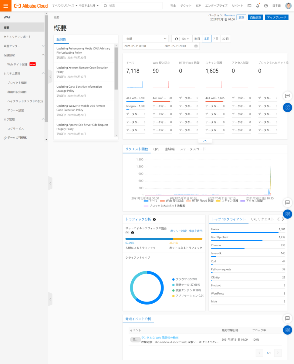Open Cloud Shell terminal icon

pyautogui.click(x=249, y=6)
